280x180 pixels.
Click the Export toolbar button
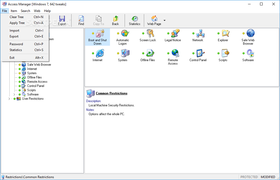coord(62,20)
